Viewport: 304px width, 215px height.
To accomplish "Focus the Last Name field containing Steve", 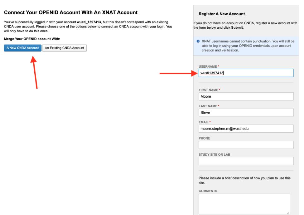I will pyautogui.click(x=246, y=113).
